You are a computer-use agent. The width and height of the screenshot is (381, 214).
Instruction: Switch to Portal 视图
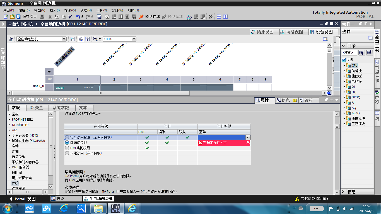point(23,199)
